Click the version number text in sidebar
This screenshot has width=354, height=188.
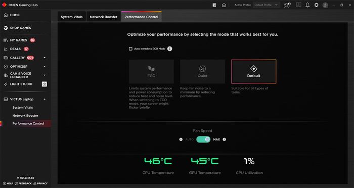(25, 178)
